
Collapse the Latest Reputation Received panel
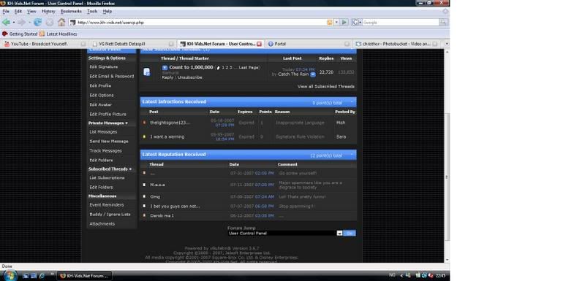point(352,155)
